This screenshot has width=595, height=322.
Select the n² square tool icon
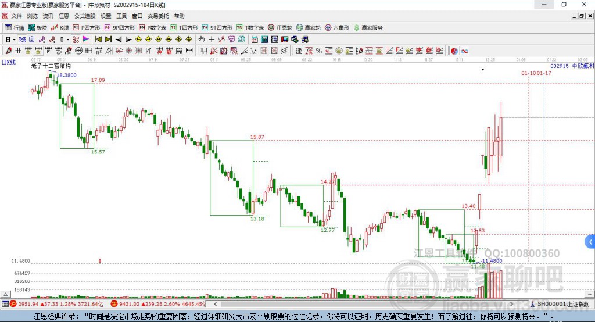coord(99,51)
